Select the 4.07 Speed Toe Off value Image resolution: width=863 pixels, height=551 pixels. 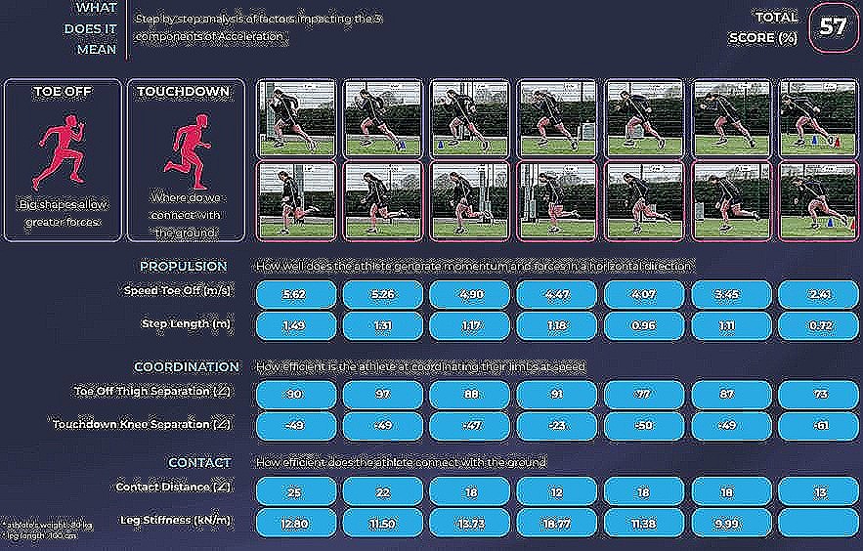click(x=644, y=294)
